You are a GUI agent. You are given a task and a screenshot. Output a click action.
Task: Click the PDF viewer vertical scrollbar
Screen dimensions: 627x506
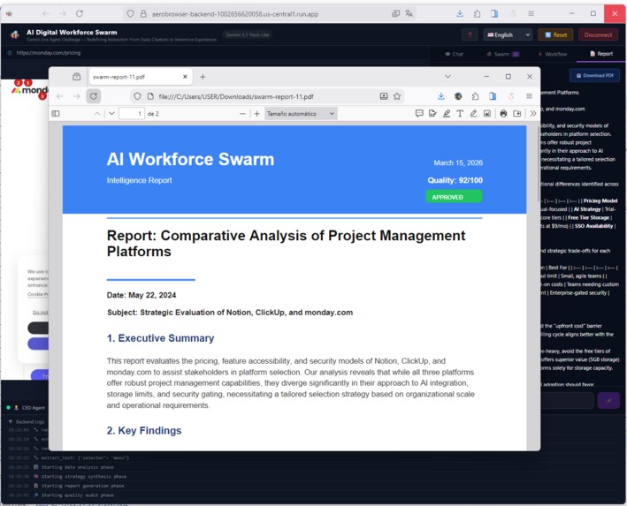coord(539,163)
